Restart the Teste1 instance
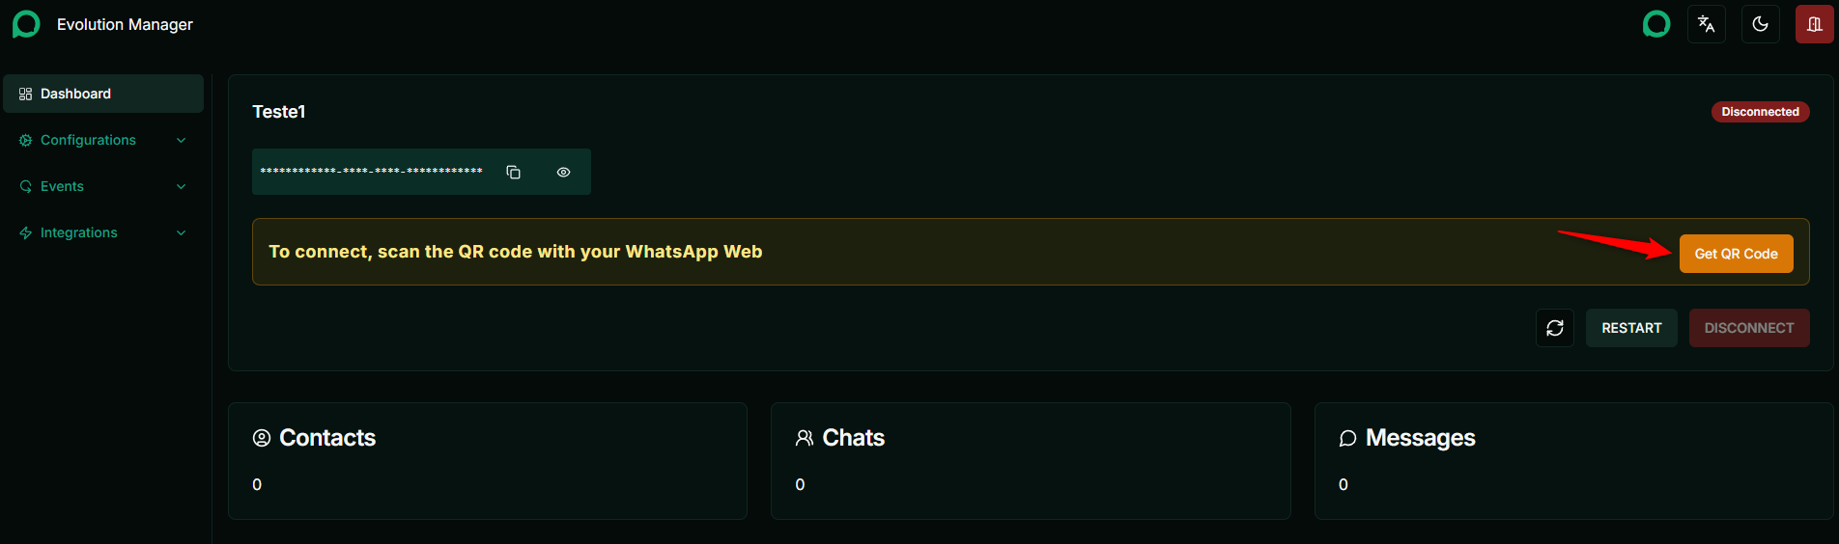 [1631, 328]
